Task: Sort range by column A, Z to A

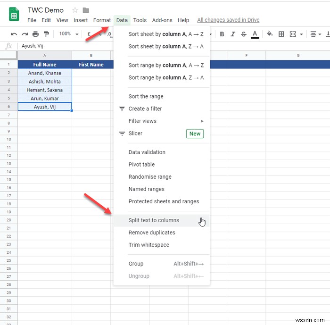Action: (162, 77)
